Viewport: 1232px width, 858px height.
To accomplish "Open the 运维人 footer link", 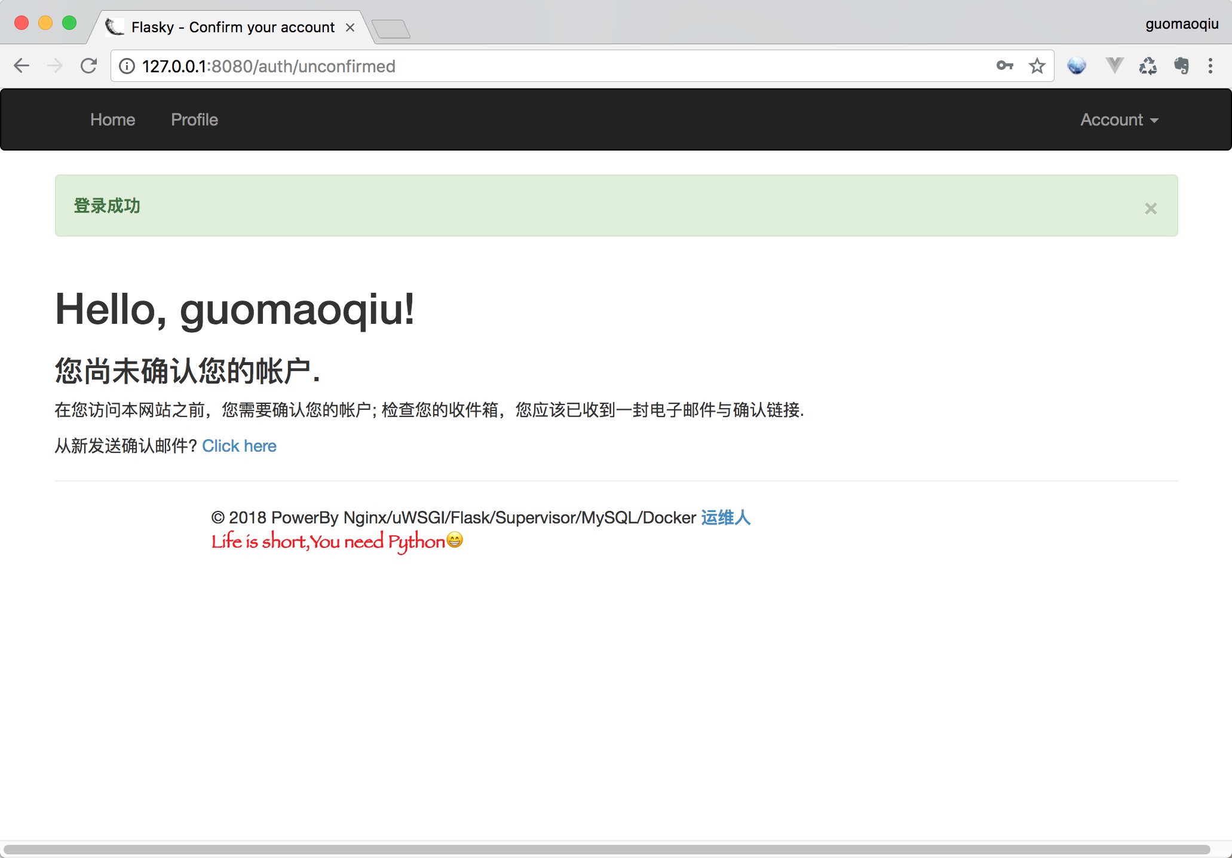I will click(725, 517).
